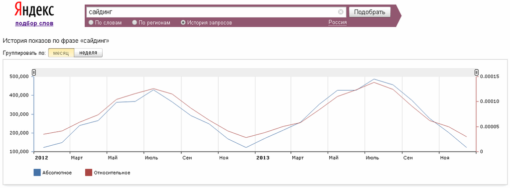This screenshot has width=510, height=188.
Task: Select the По регионам radio button
Action: coord(134,22)
